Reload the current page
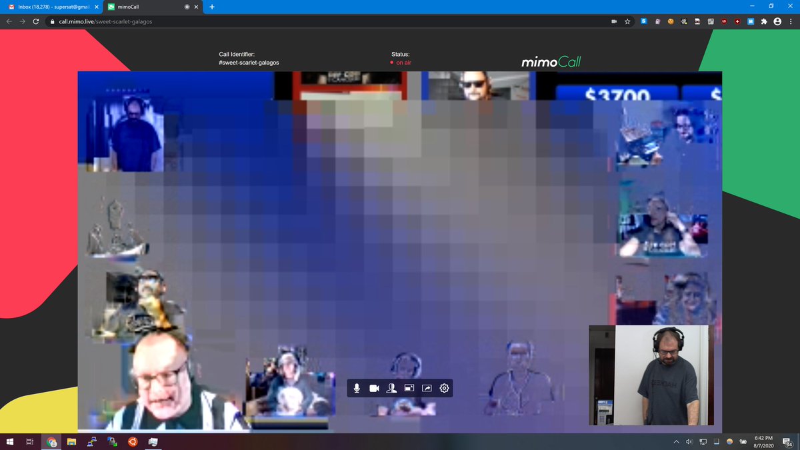The width and height of the screenshot is (800, 450). [x=36, y=21]
